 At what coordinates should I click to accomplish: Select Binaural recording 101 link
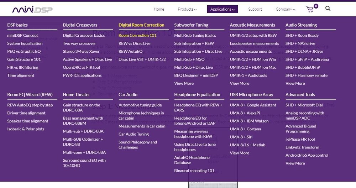[x=194, y=171]
